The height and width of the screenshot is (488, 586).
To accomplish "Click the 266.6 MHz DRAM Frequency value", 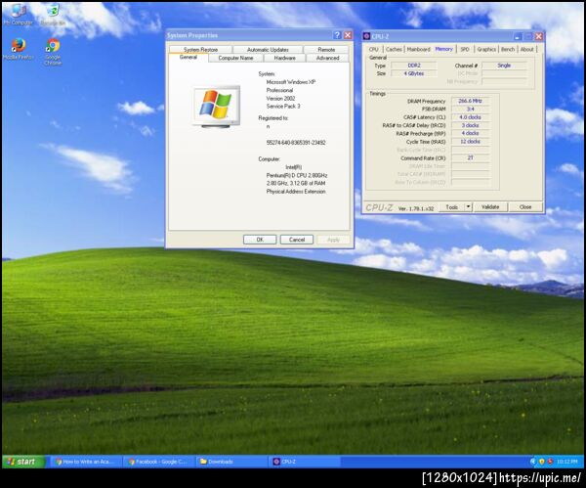I will pos(470,101).
